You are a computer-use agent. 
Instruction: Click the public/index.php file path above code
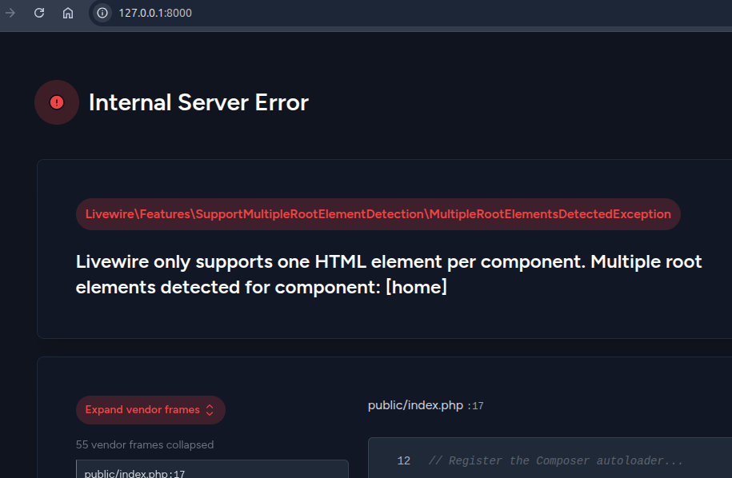click(x=415, y=405)
